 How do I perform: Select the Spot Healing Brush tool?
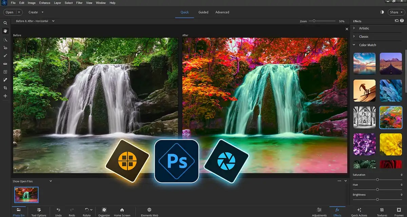coord(5,80)
